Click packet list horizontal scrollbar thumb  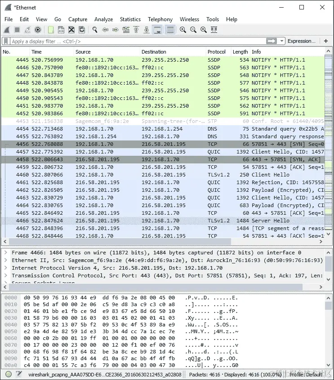(x=120, y=242)
